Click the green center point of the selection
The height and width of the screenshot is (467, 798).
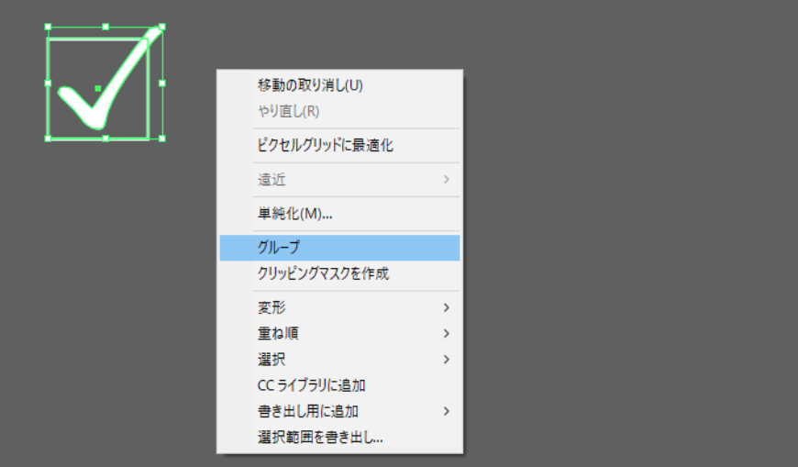[98, 89]
